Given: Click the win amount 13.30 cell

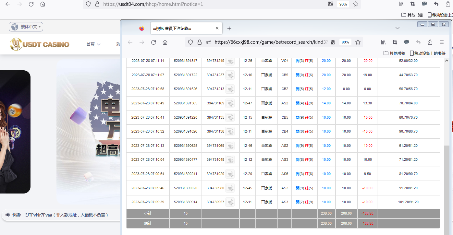Looking at the screenshot, I should click(x=367, y=103).
